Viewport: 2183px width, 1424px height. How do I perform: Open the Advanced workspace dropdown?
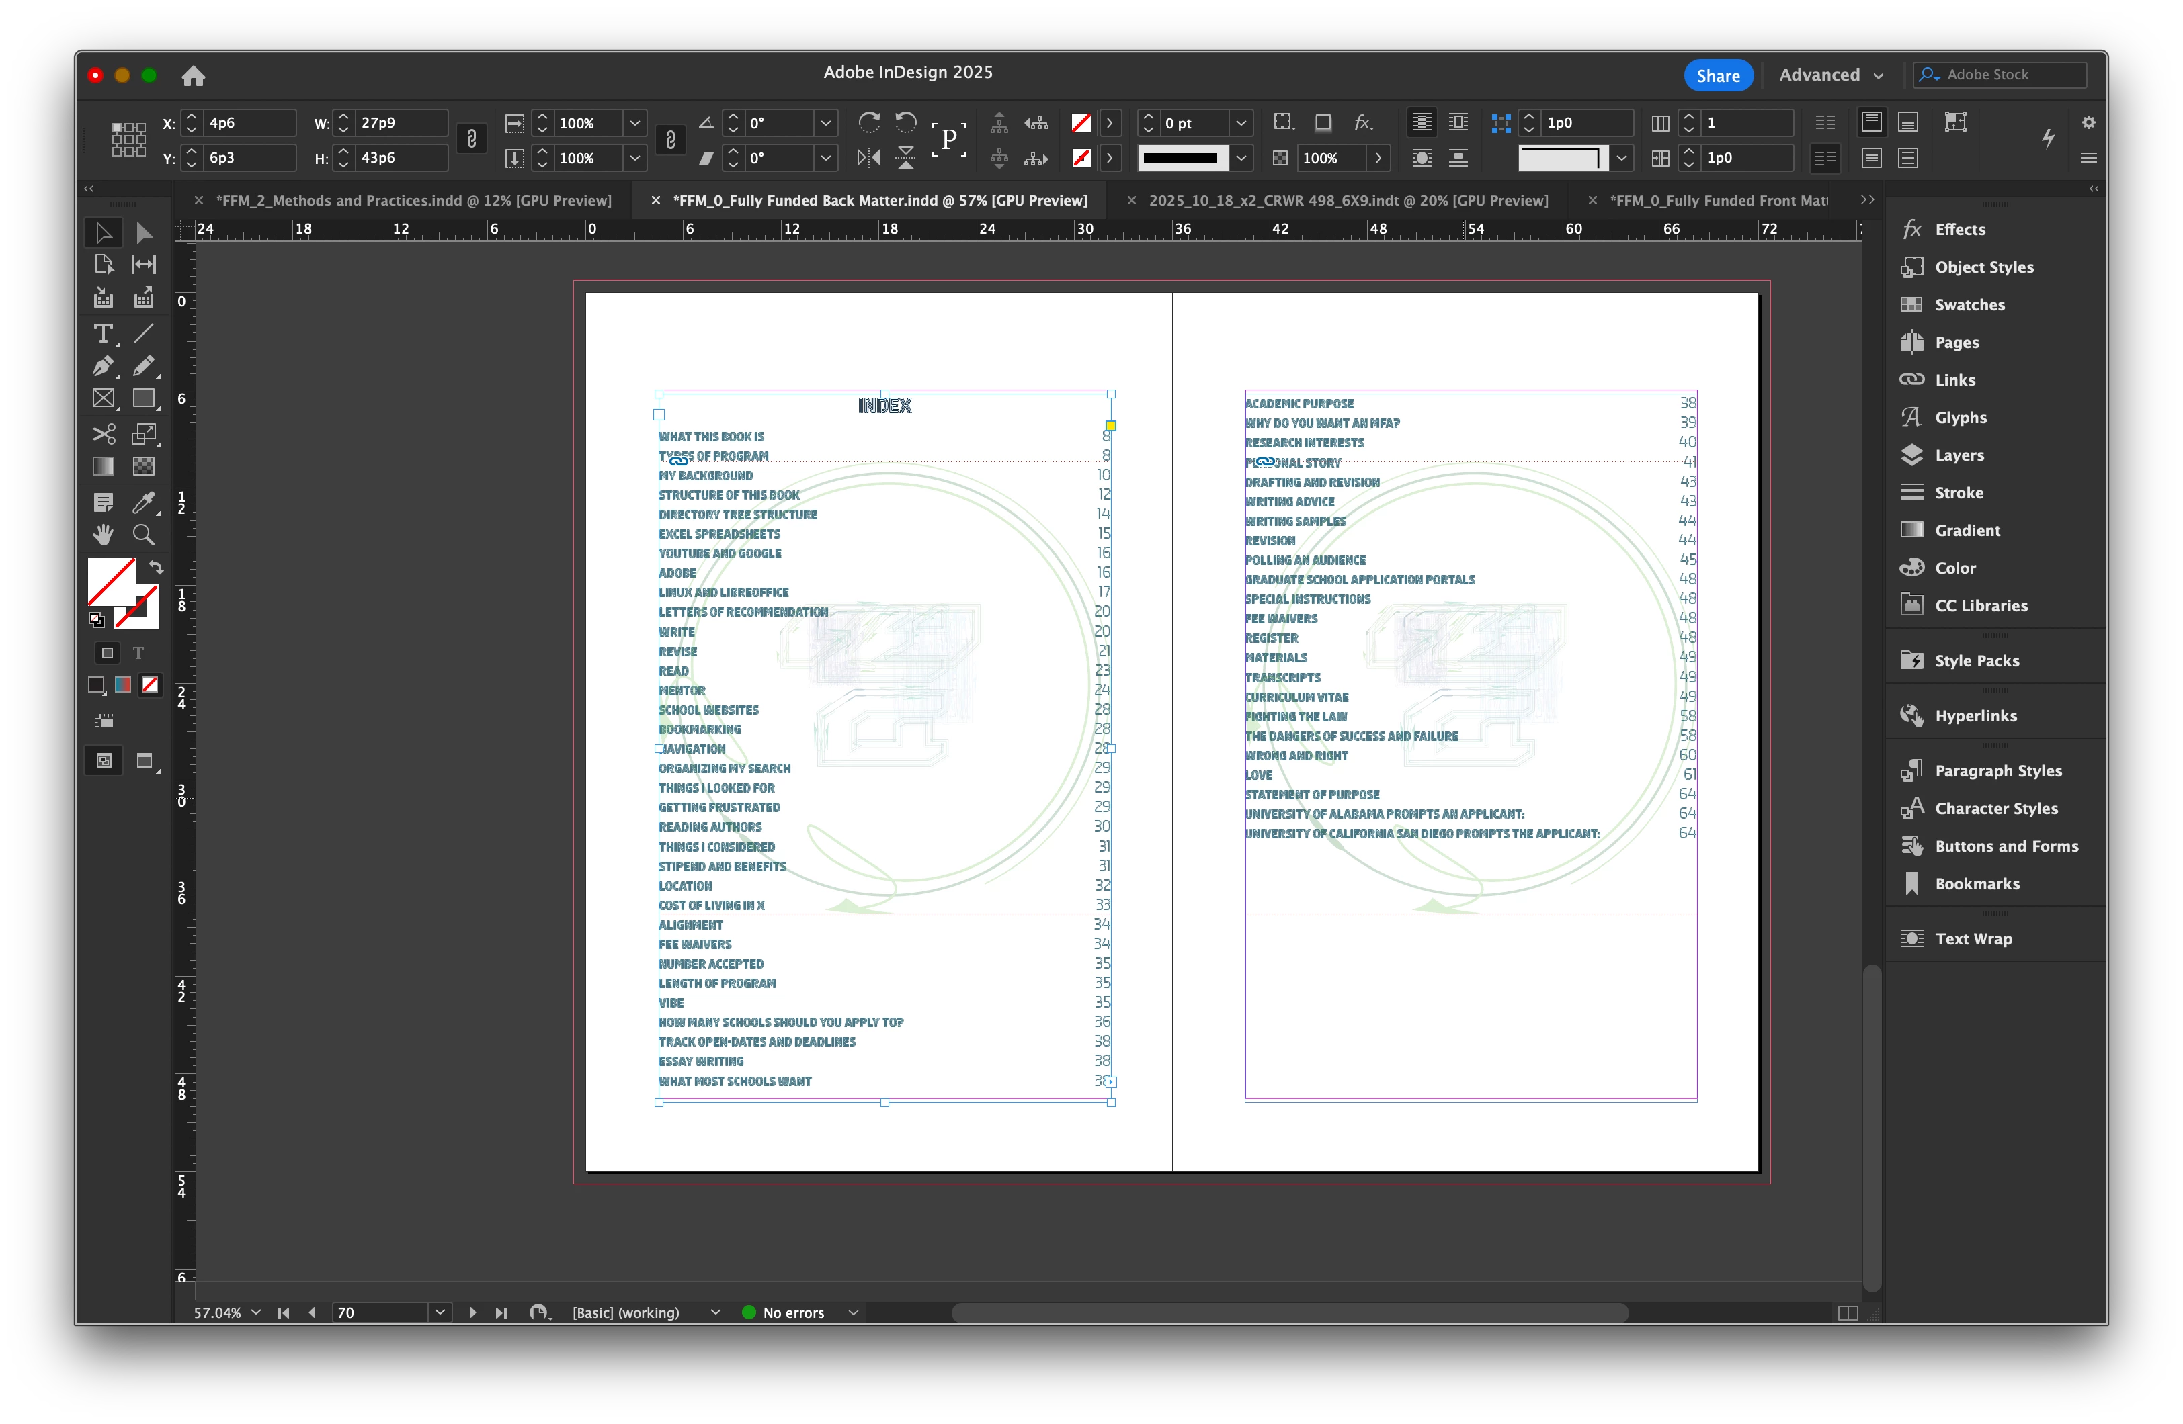pos(1831,75)
